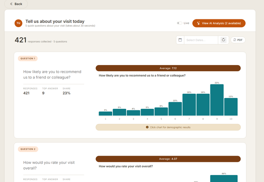Click chart bar for rating 4
The image size is (264, 182).
click(x=147, y=112)
